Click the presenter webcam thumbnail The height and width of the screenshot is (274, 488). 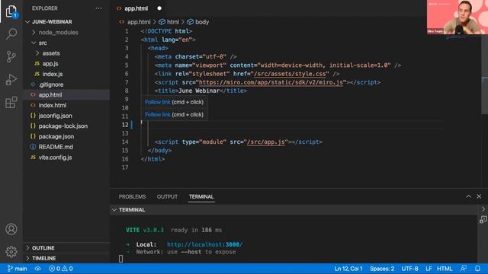457,17
